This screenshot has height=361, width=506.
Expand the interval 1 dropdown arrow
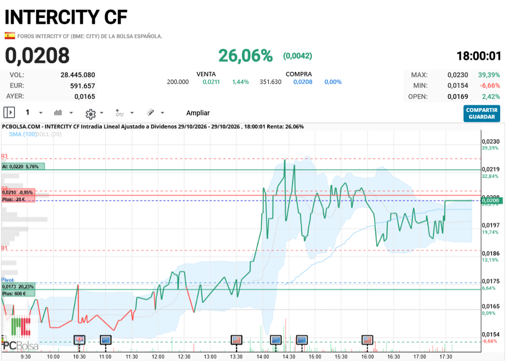click(x=41, y=113)
